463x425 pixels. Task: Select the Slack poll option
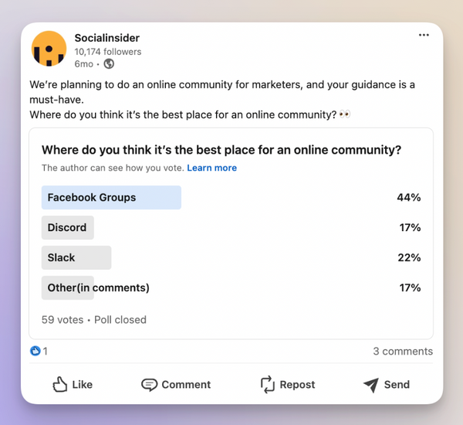pos(62,257)
